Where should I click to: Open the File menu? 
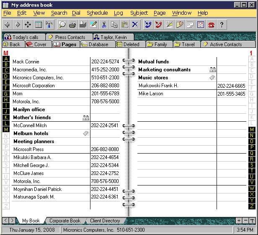(7, 13)
